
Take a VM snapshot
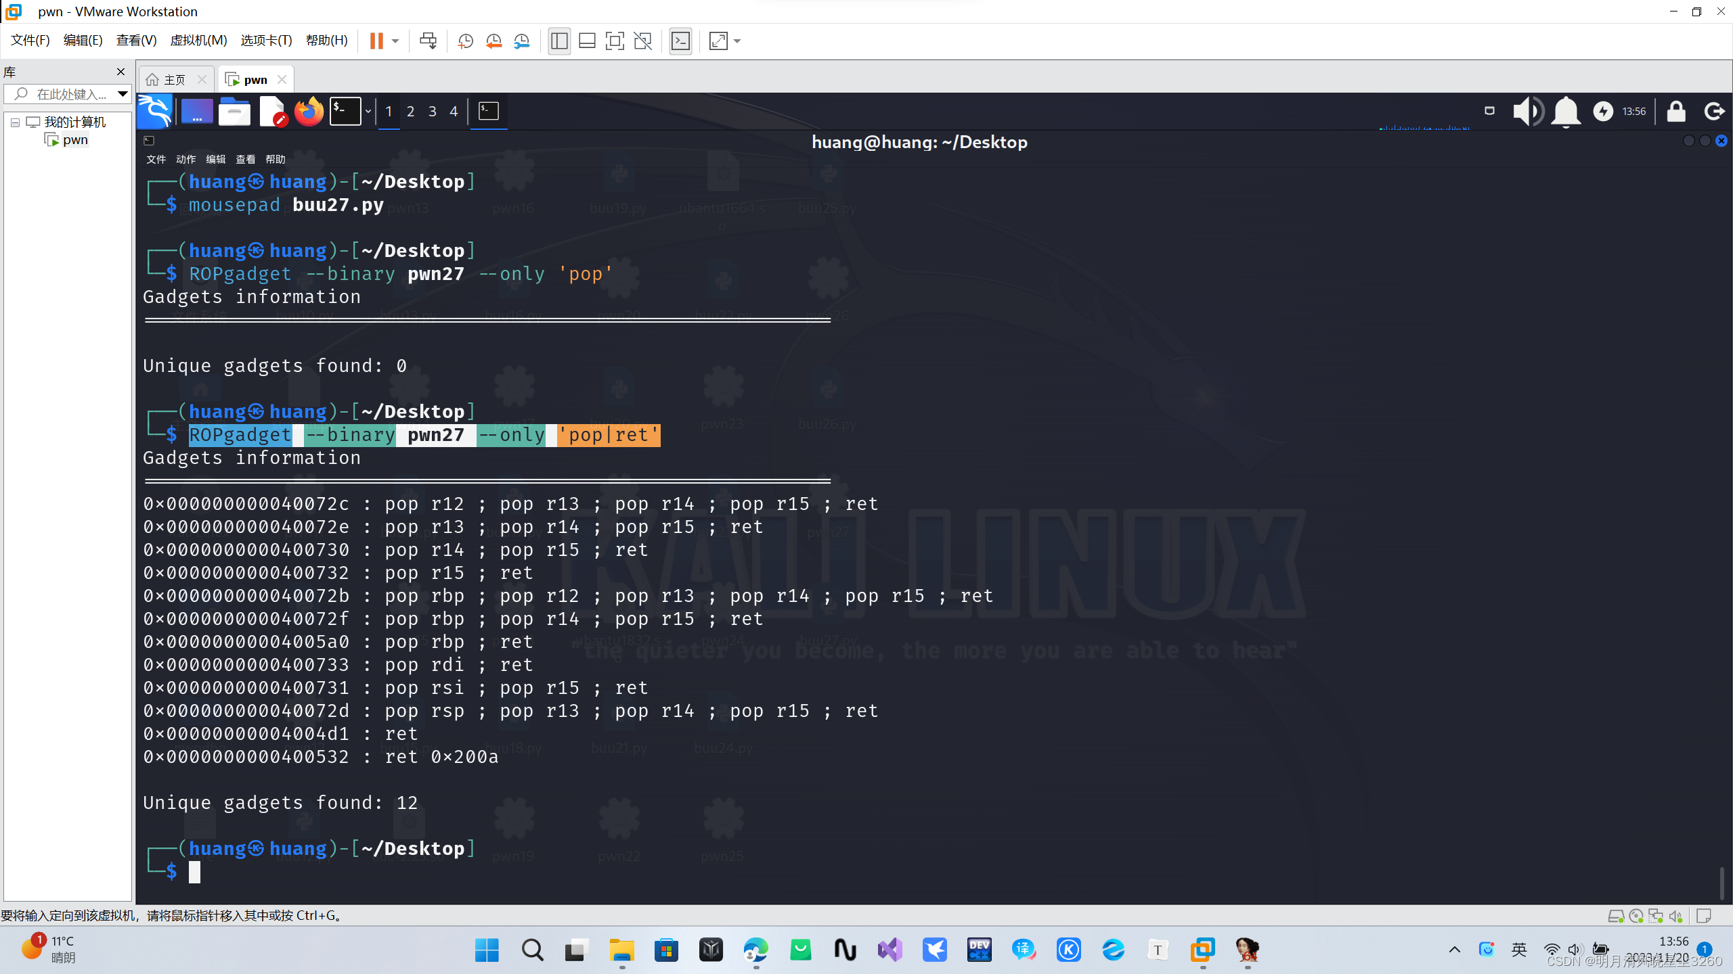465,41
